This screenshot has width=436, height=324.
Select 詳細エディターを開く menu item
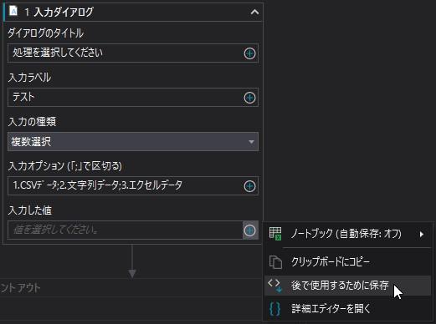[347, 309]
